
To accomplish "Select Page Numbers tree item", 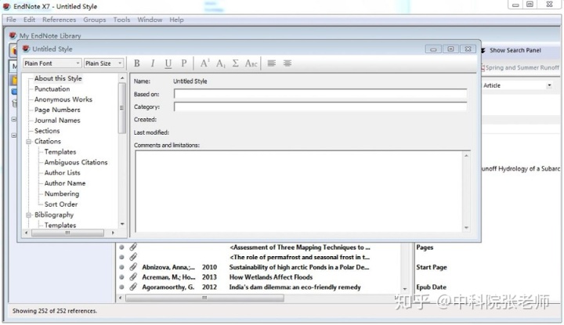I will [x=57, y=110].
